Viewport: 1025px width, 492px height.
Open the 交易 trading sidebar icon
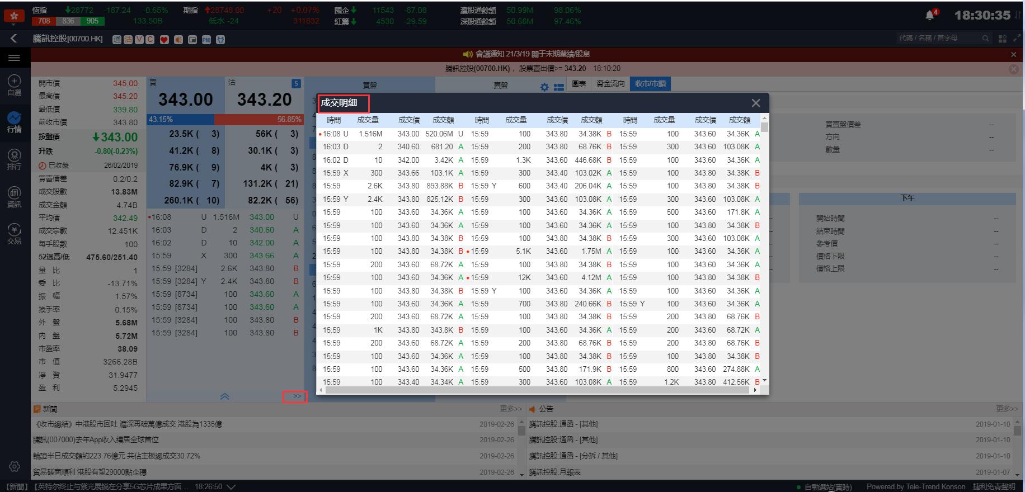pos(15,234)
